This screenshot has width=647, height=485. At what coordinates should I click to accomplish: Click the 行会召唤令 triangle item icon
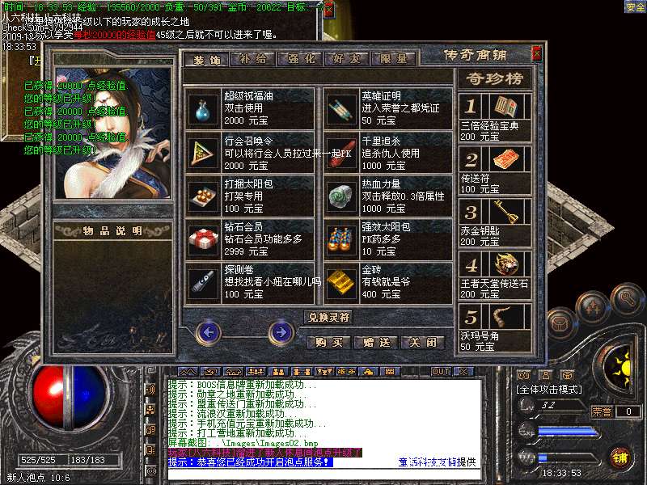click(203, 151)
